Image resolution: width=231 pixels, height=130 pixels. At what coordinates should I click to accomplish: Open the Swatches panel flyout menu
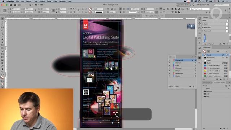(230, 47)
